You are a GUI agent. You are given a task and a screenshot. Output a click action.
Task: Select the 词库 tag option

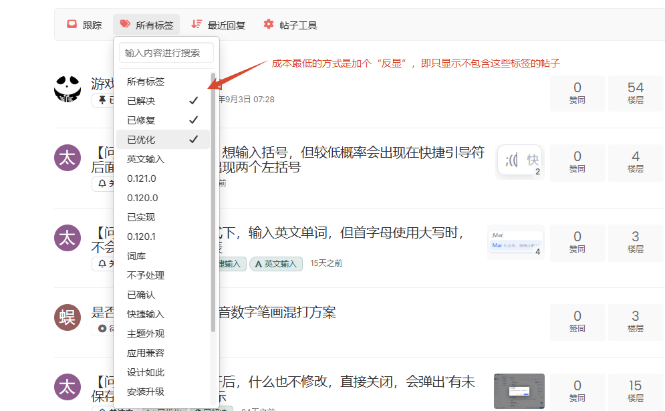coord(163,256)
